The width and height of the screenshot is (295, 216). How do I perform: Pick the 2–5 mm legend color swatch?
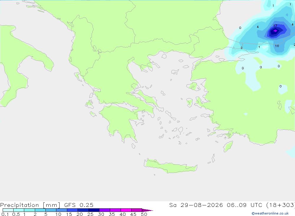(40, 210)
